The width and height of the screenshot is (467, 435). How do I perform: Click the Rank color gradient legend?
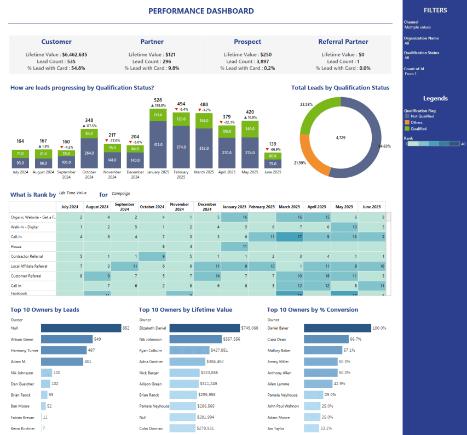coord(433,144)
